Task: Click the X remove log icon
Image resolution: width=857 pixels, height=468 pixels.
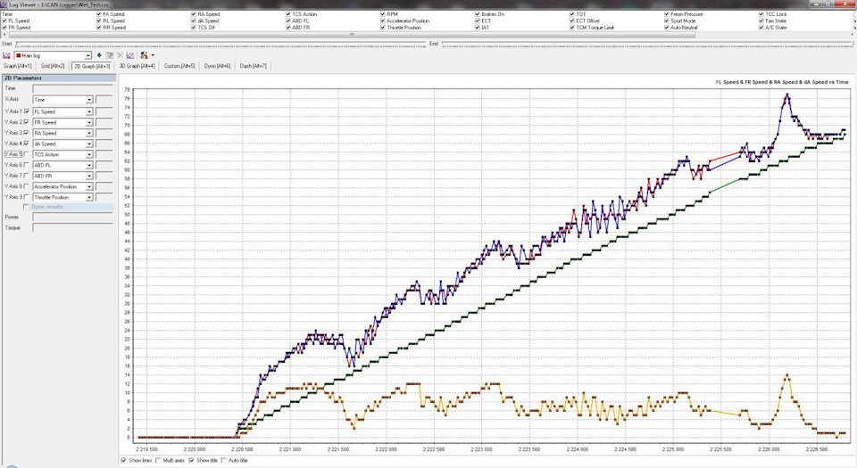Action: [x=120, y=55]
